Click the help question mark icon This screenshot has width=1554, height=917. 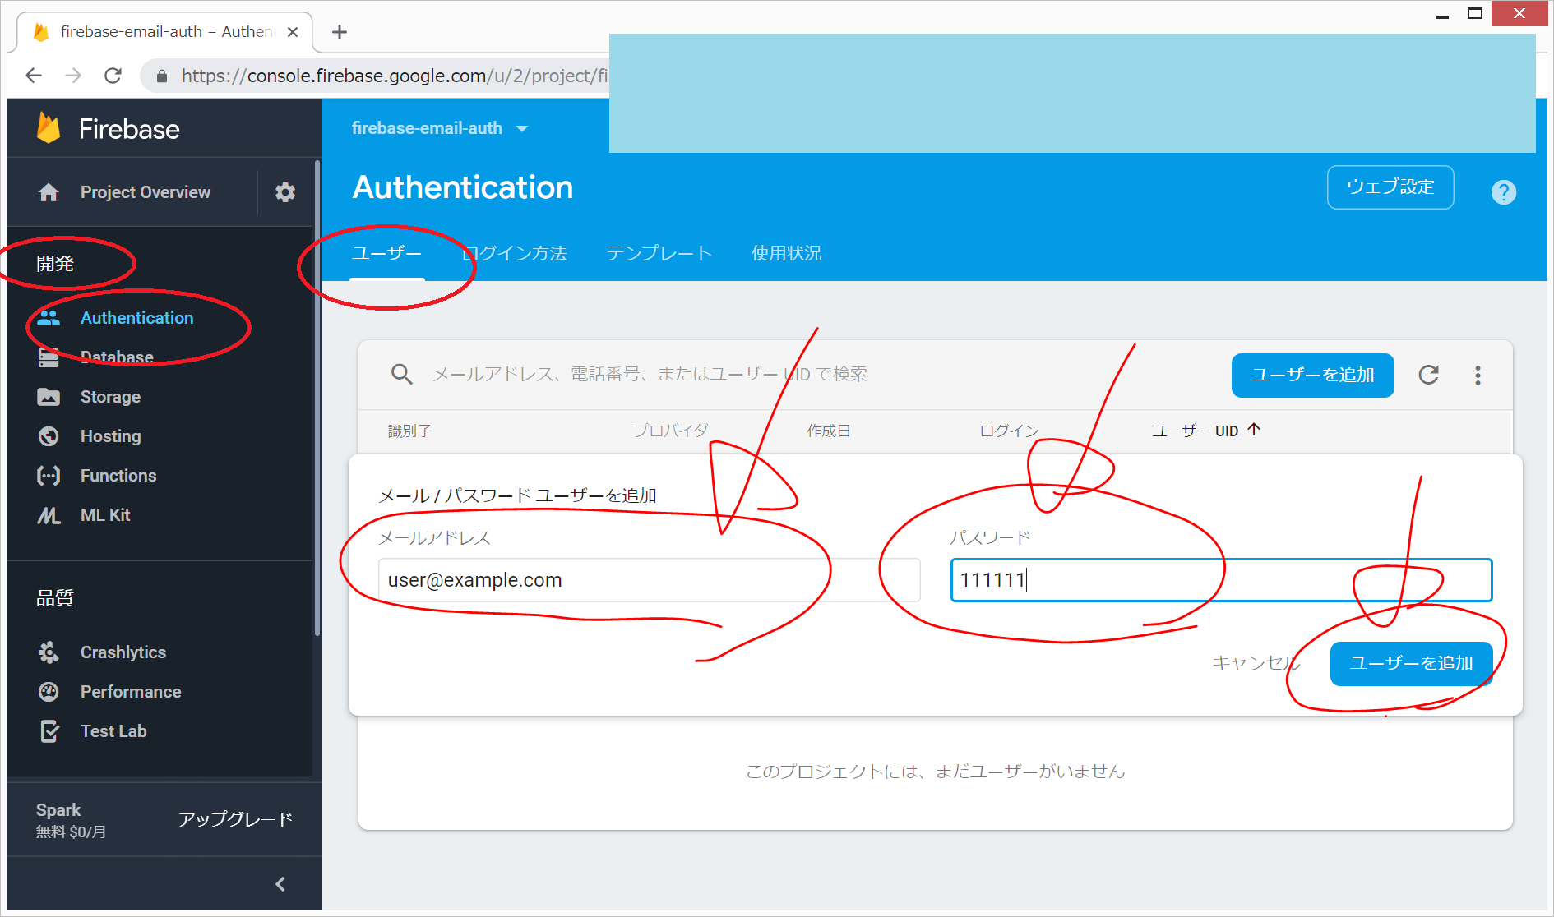coord(1503,192)
